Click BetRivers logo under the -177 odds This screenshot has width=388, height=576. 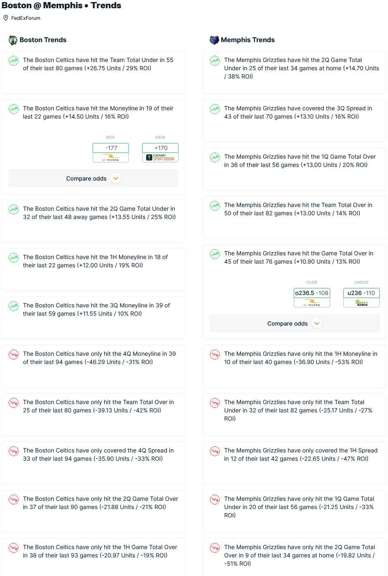111,157
